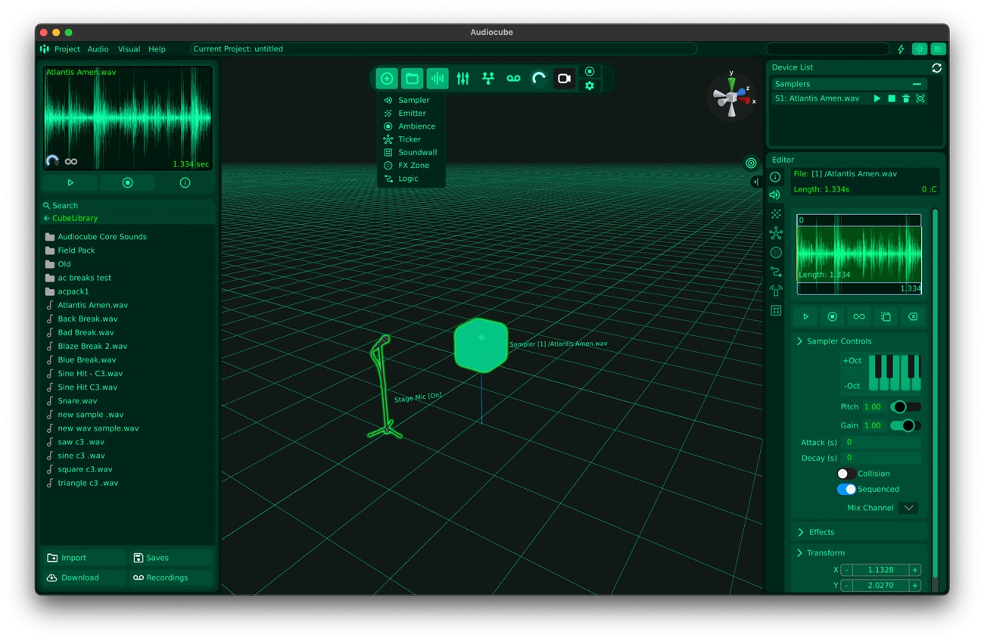Click the camera icon in top toolbar
This screenshot has height=641, width=984.
[x=564, y=79]
